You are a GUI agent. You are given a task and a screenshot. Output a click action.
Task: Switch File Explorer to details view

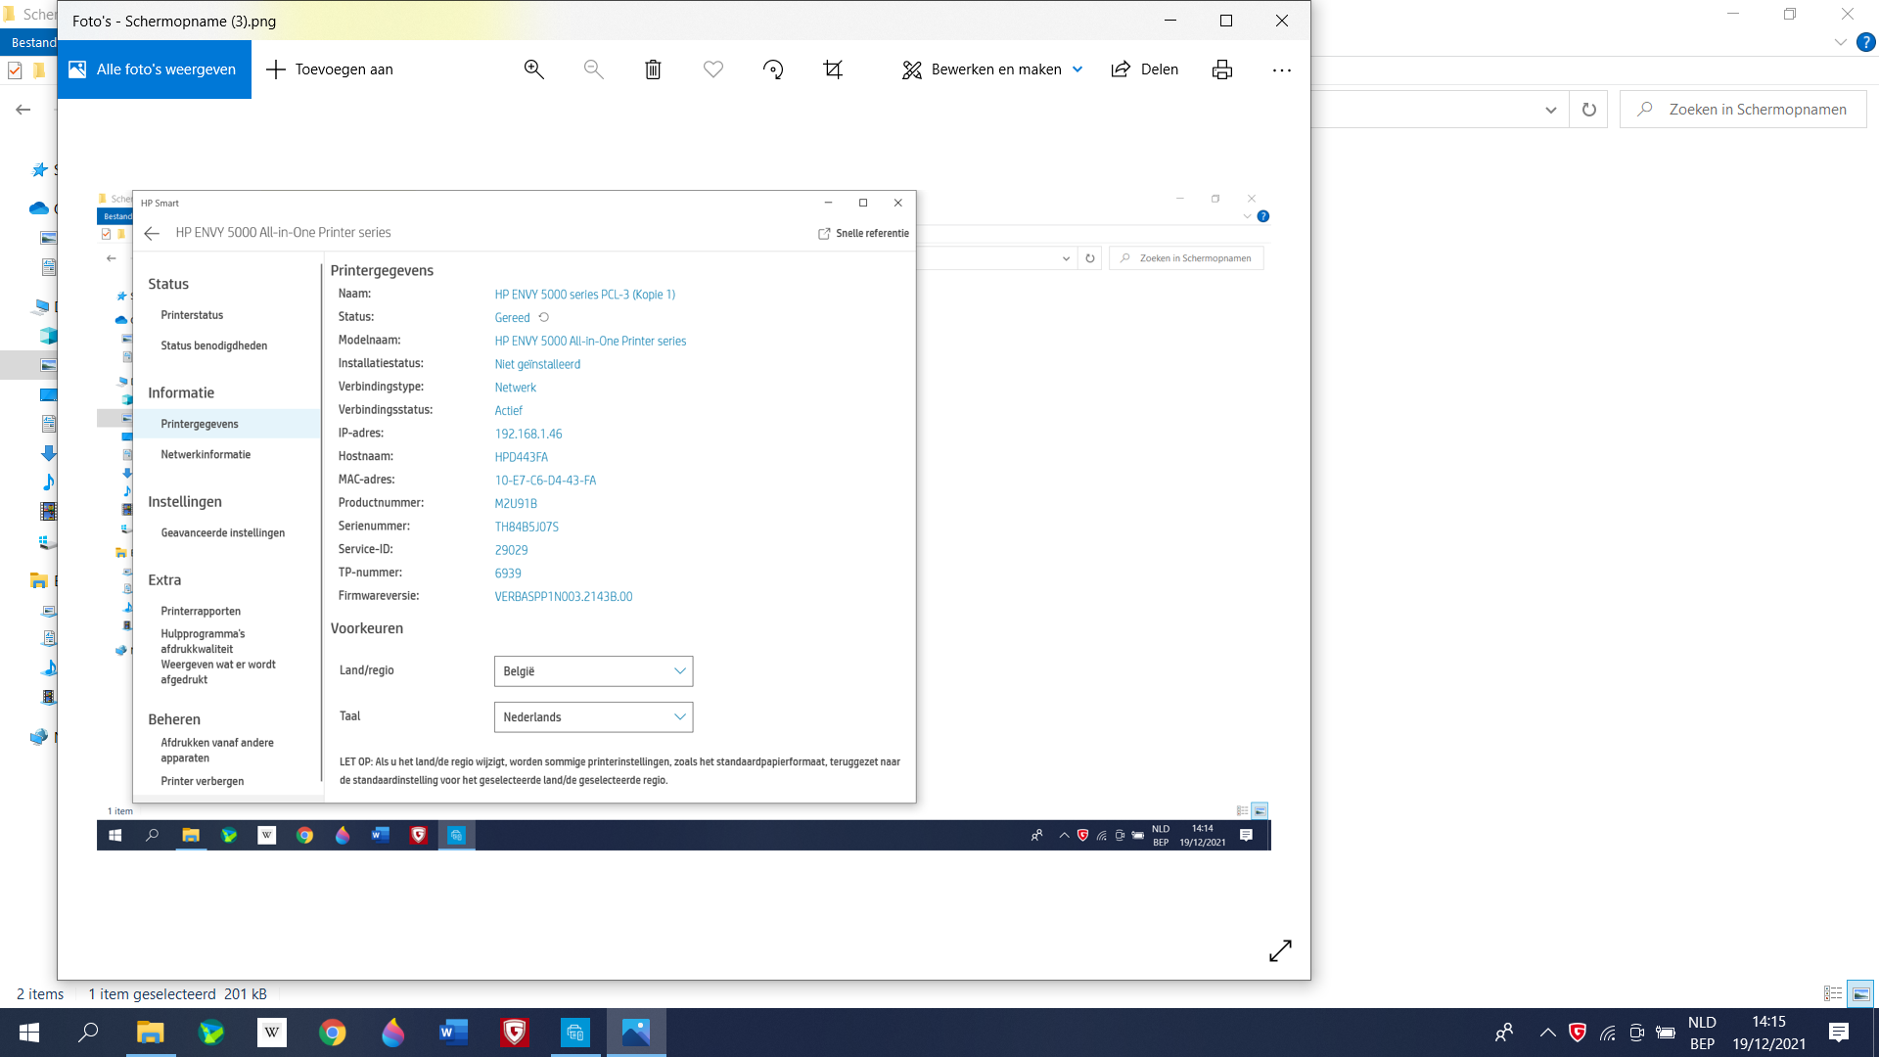[x=1833, y=993]
